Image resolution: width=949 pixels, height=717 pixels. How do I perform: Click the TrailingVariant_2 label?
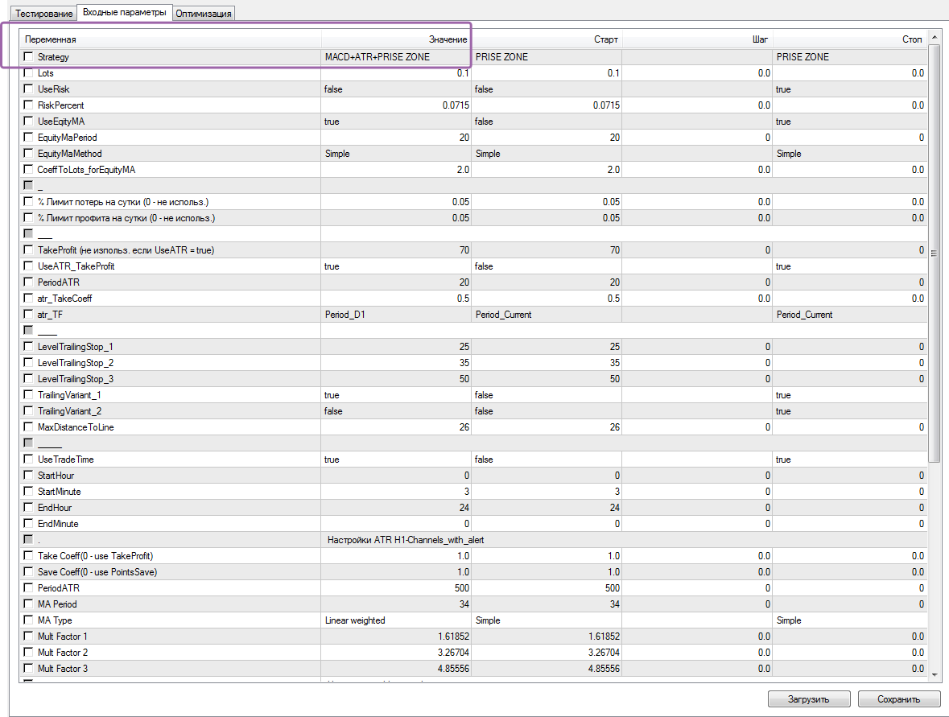pyautogui.click(x=69, y=411)
